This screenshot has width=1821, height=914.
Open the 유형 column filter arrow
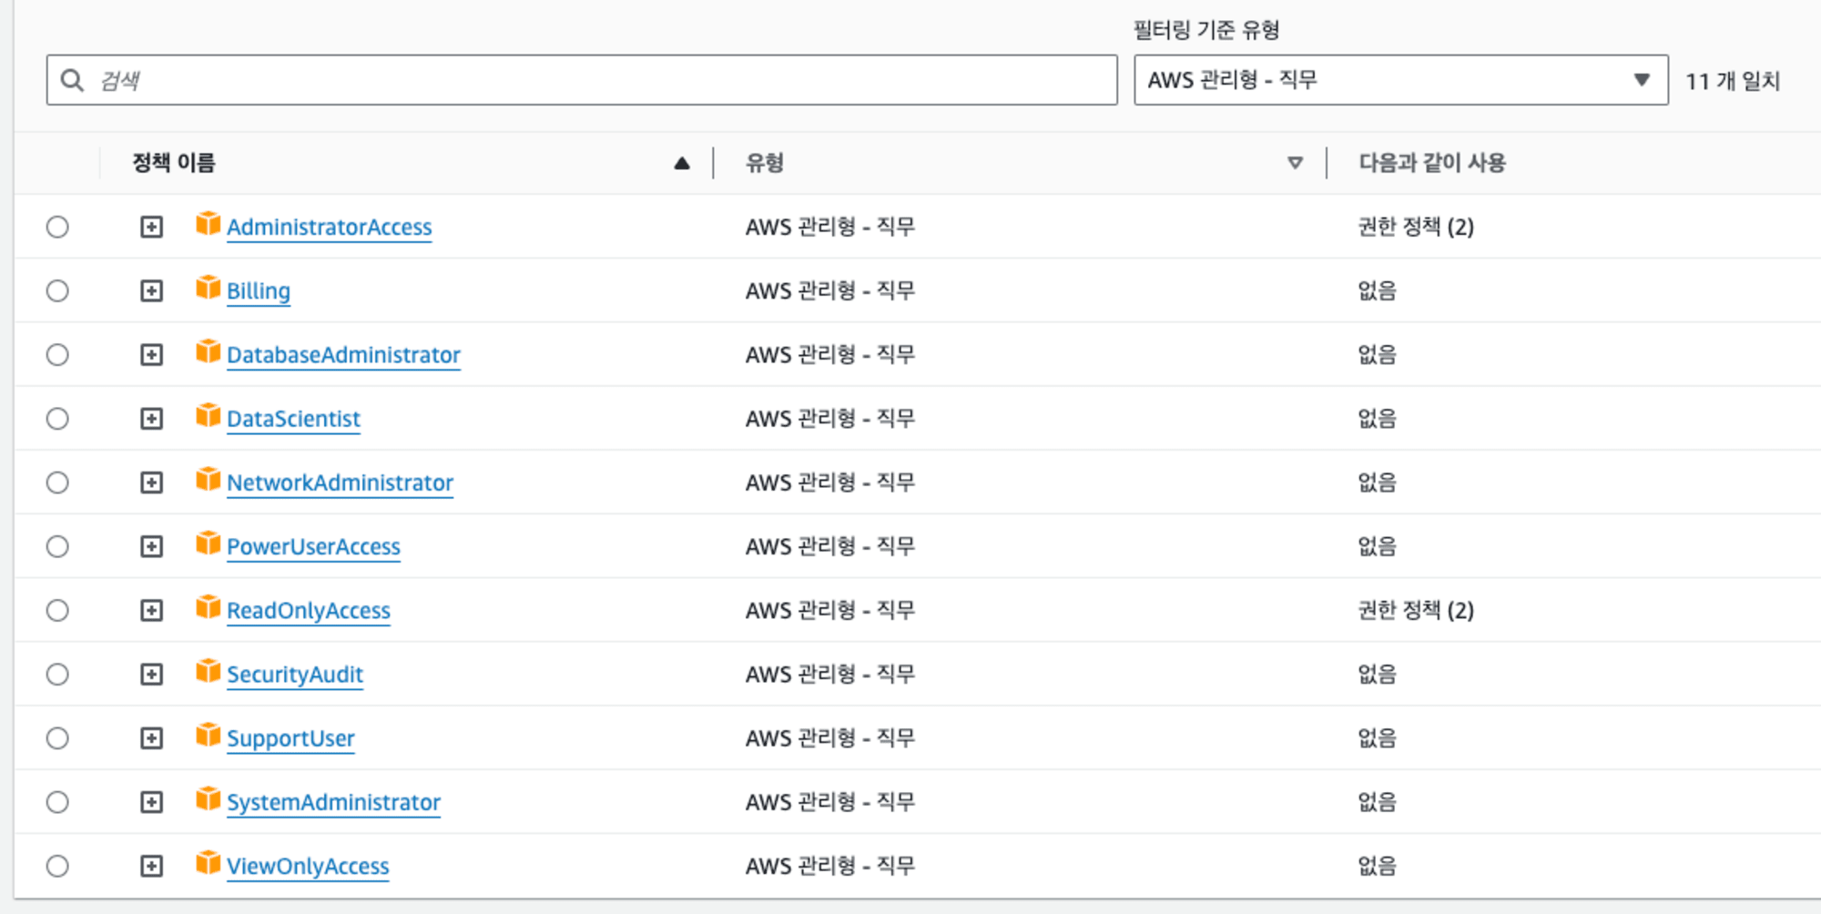tap(1295, 164)
